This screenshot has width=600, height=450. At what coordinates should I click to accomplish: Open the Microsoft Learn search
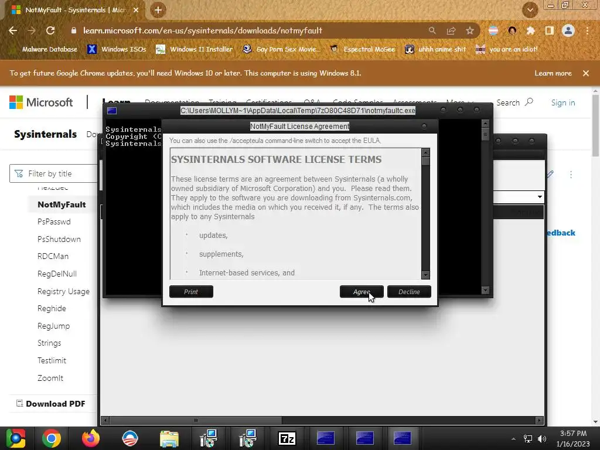pyautogui.click(x=514, y=103)
